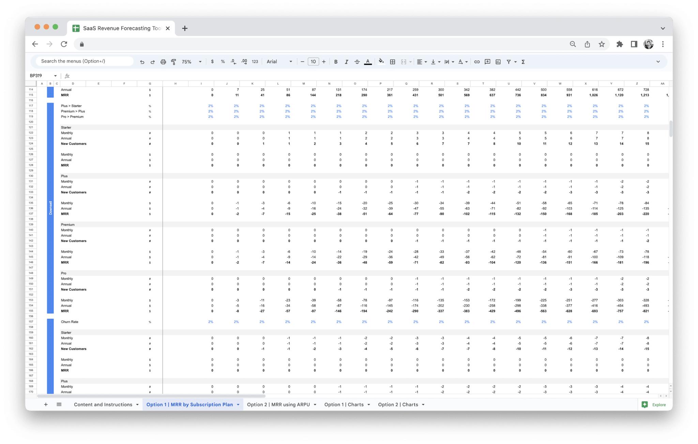Apply a function with the sigma icon
Image resolution: width=698 pixels, height=444 pixels.
coord(522,62)
